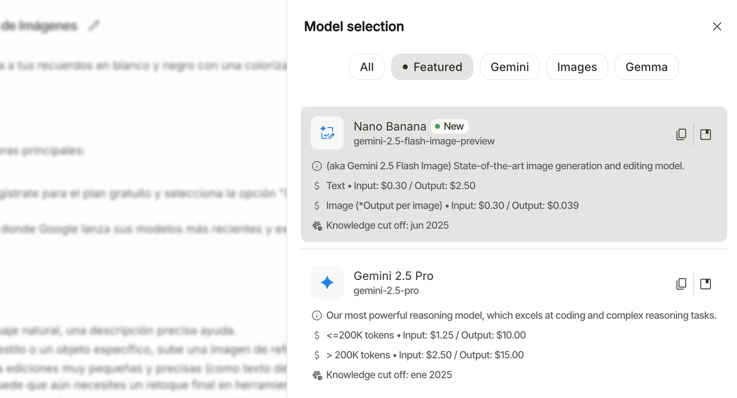The image size is (737, 398).
Task: Open Nano Banana developer docs icon
Action: tap(706, 134)
